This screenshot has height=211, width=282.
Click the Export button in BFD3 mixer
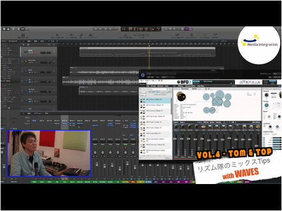[x=176, y=122]
